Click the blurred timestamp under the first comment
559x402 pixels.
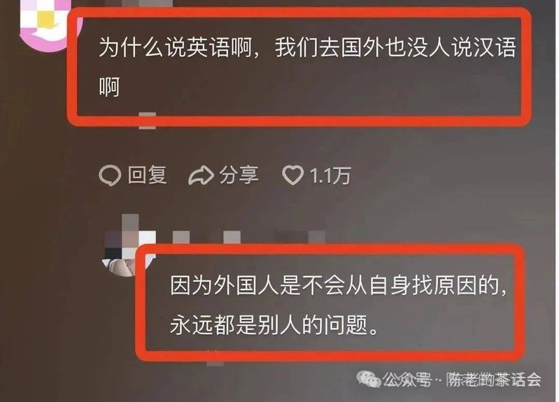coord(147,121)
